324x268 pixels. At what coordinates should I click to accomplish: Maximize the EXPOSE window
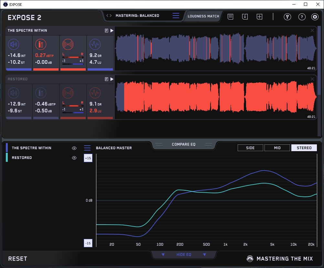click(x=306, y=4)
